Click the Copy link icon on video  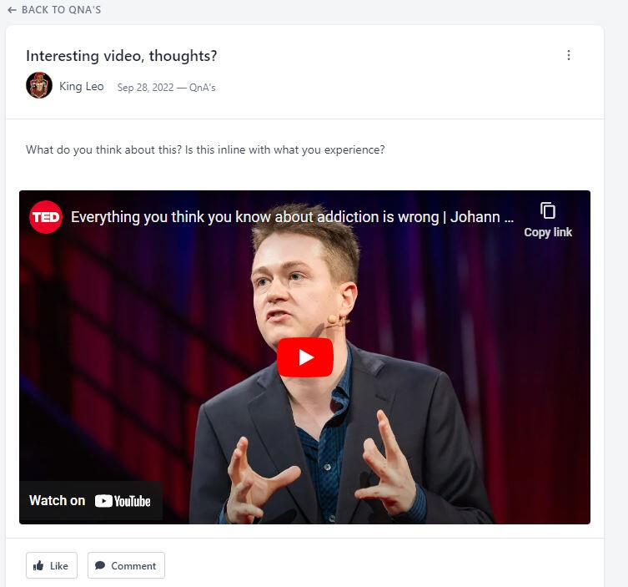[547, 210]
